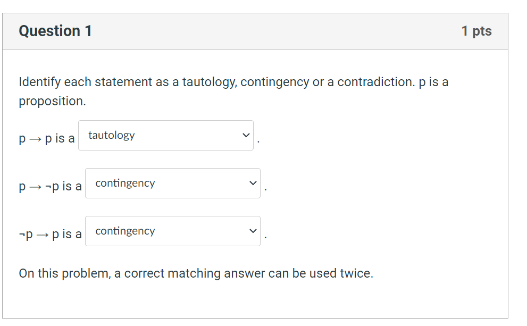Select the answer box showing contingency for p → ¬p
527x326 pixels.
tap(172, 183)
